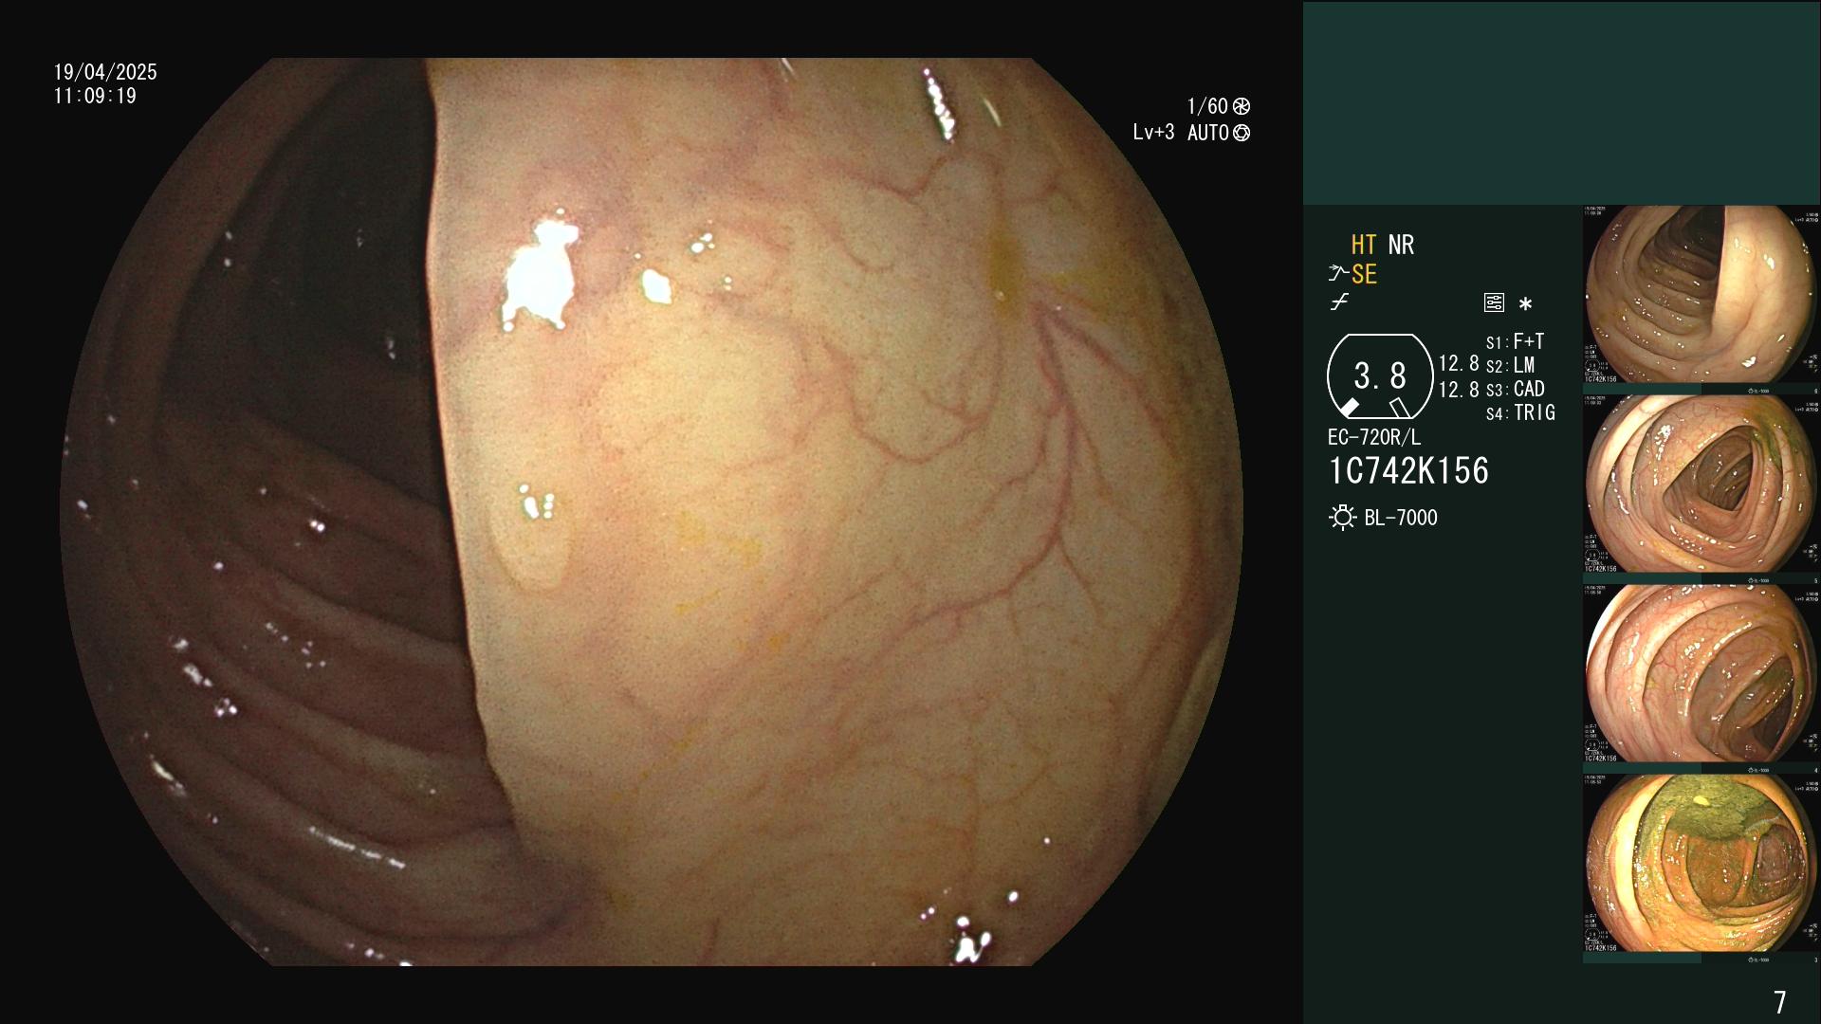Click the Lv+3 brightness level
1821x1024 pixels.
[1153, 133]
